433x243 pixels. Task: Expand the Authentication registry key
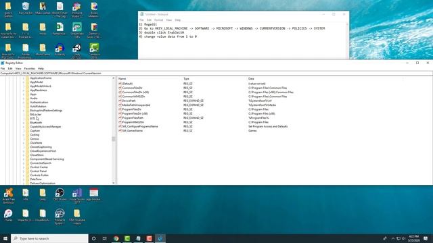click(x=24, y=102)
